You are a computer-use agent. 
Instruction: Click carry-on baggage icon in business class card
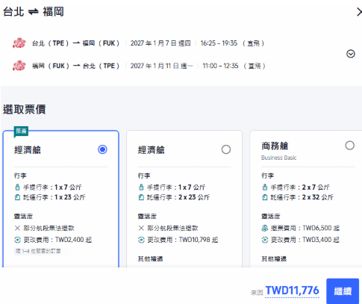(265, 187)
